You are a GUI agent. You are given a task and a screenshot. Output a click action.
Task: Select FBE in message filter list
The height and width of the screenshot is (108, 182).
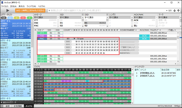[45, 23]
